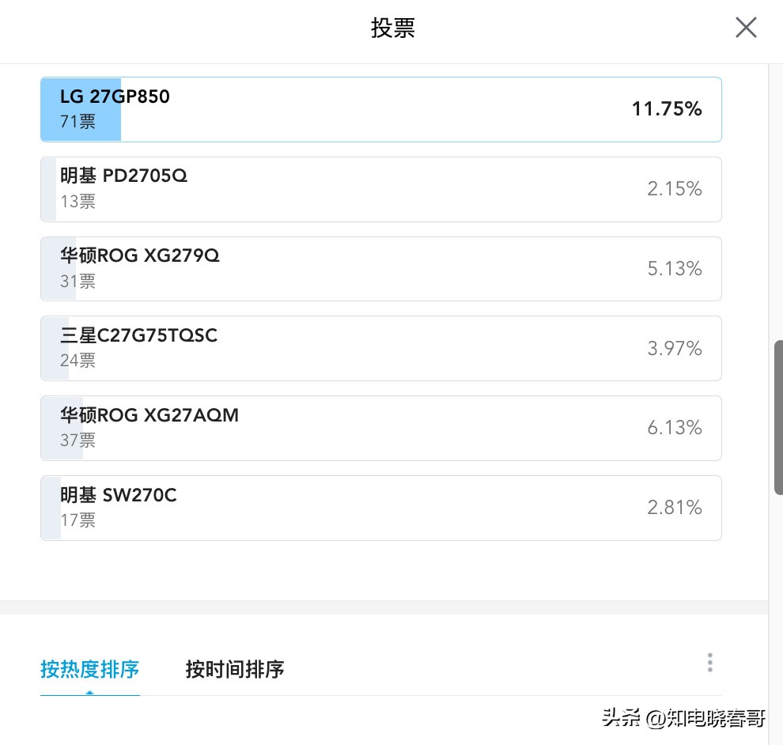Pick 三星C27G75TQSC in the poll
Viewport: 783px width, 745px height.
click(380, 348)
